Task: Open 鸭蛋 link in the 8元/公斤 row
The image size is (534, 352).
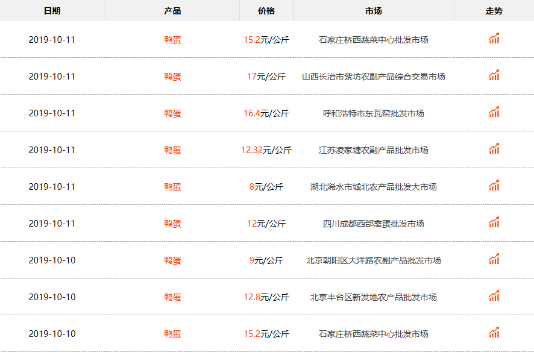Action: pos(172,187)
